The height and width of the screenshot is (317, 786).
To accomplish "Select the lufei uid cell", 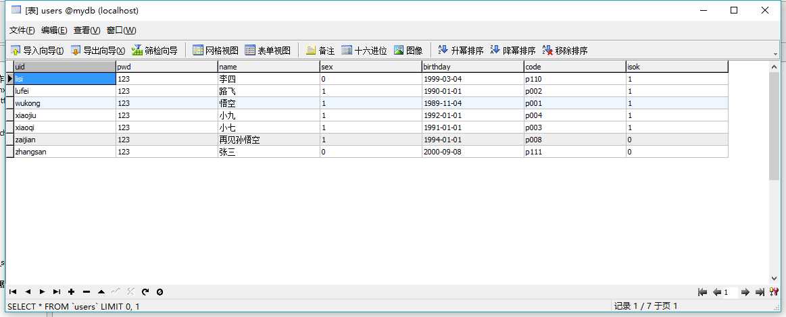I will pyautogui.click(x=65, y=91).
